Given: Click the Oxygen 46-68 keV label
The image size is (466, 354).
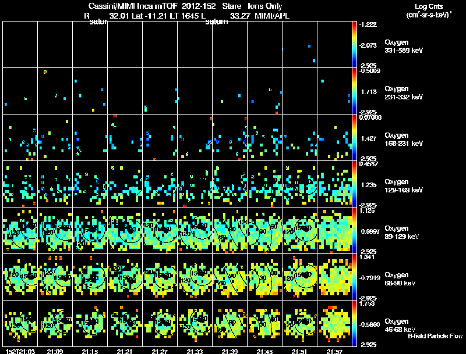Looking at the screenshot, I should click(x=400, y=326).
